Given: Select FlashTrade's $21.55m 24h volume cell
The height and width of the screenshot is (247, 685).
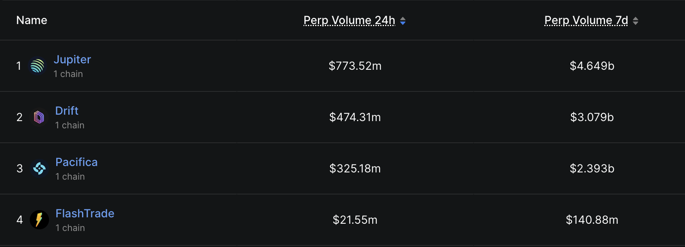Looking at the screenshot, I should pyautogui.click(x=355, y=220).
